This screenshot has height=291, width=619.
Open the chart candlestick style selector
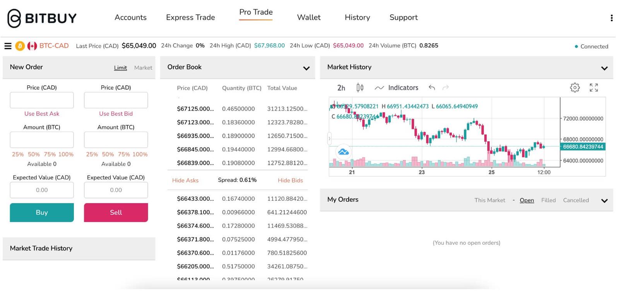pyautogui.click(x=360, y=88)
